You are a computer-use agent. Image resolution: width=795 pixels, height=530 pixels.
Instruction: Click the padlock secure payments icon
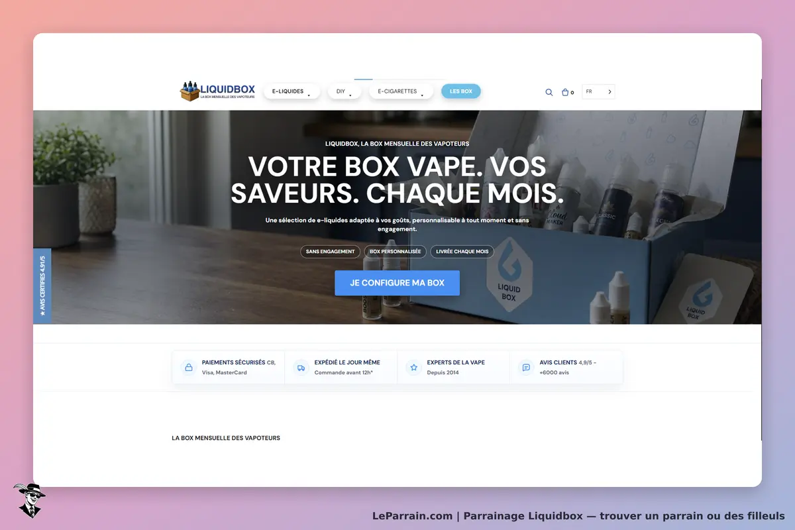[189, 367]
